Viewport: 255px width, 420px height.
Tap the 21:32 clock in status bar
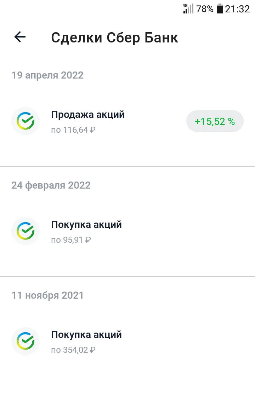[x=237, y=9]
